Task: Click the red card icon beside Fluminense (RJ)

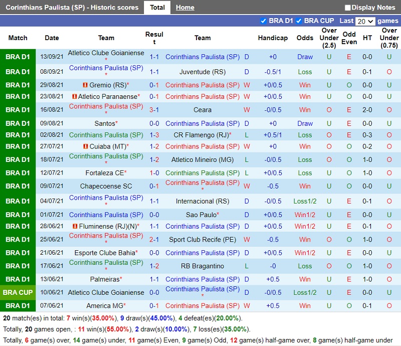Action: point(75,227)
